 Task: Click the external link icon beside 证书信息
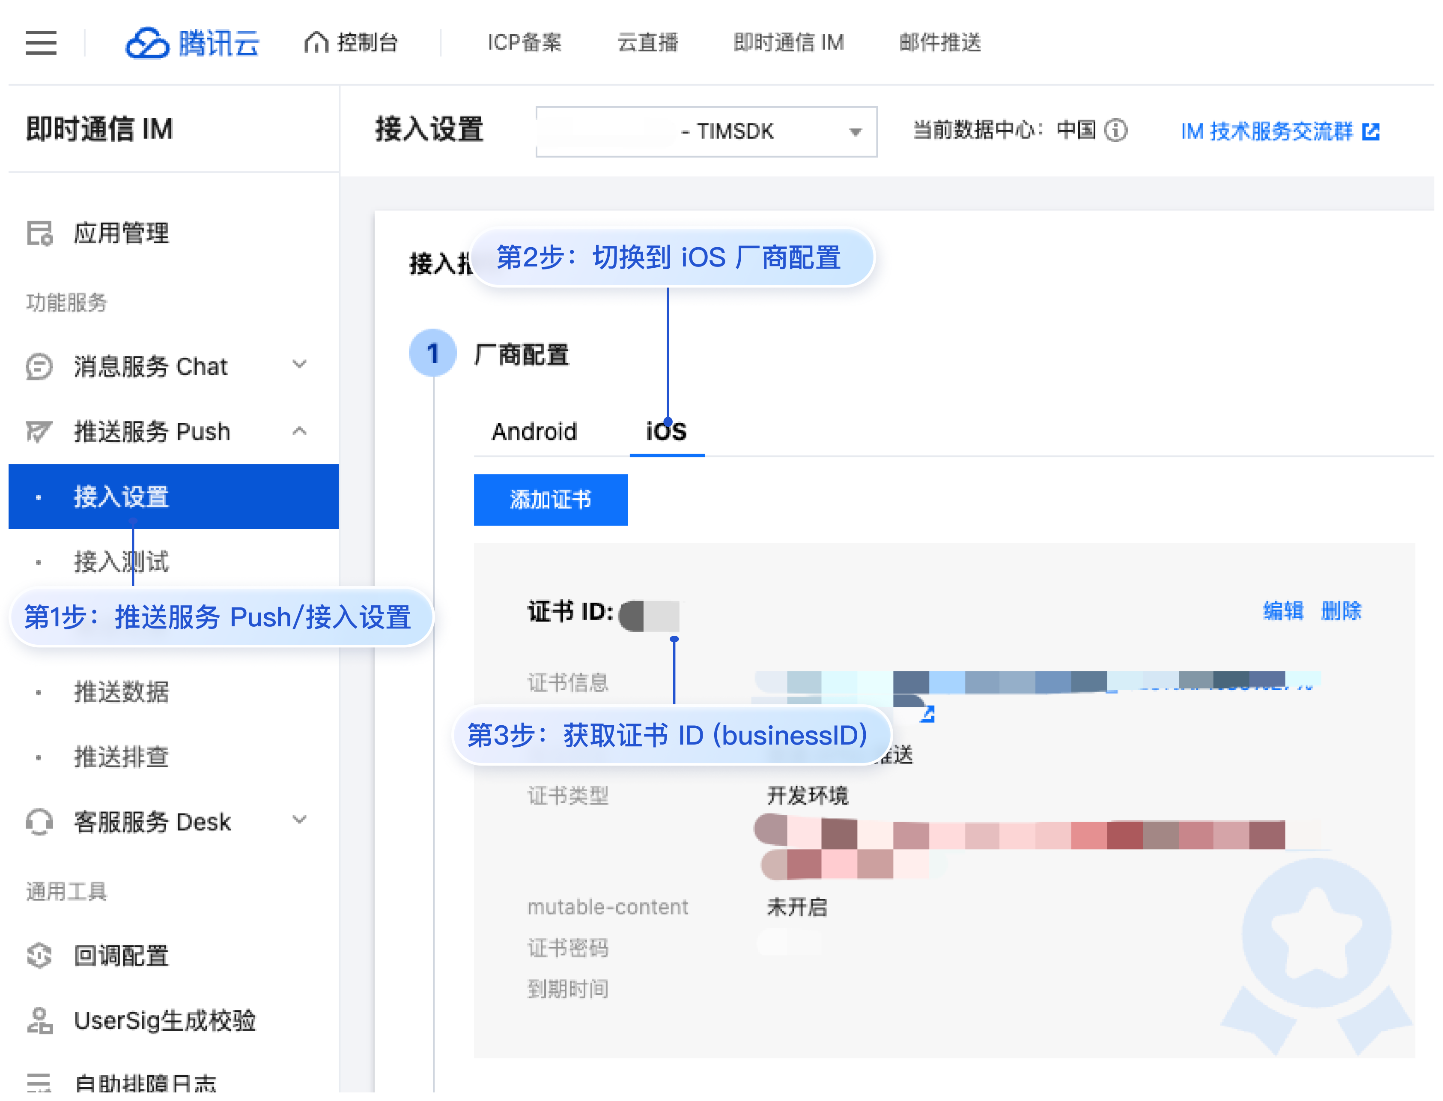click(927, 714)
